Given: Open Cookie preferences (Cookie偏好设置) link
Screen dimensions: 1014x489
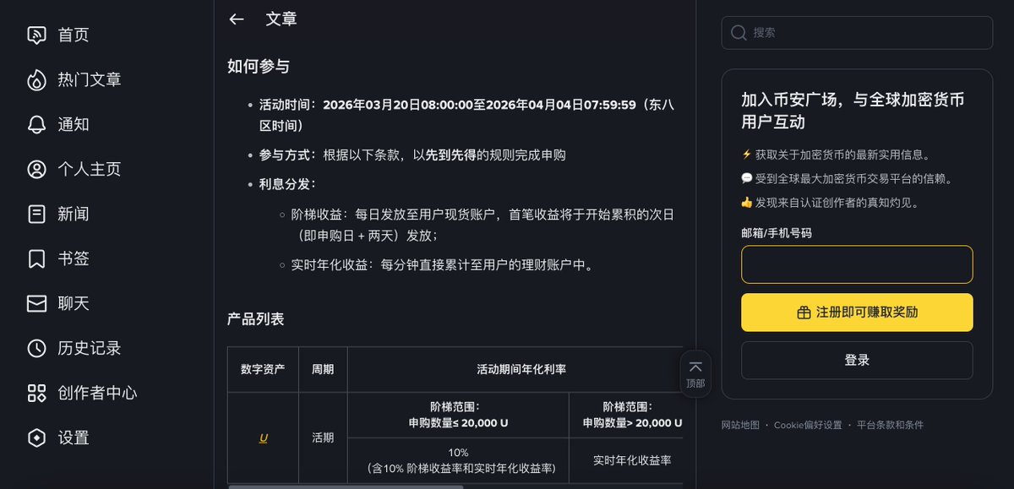Looking at the screenshot, I should tap(808, 425).
